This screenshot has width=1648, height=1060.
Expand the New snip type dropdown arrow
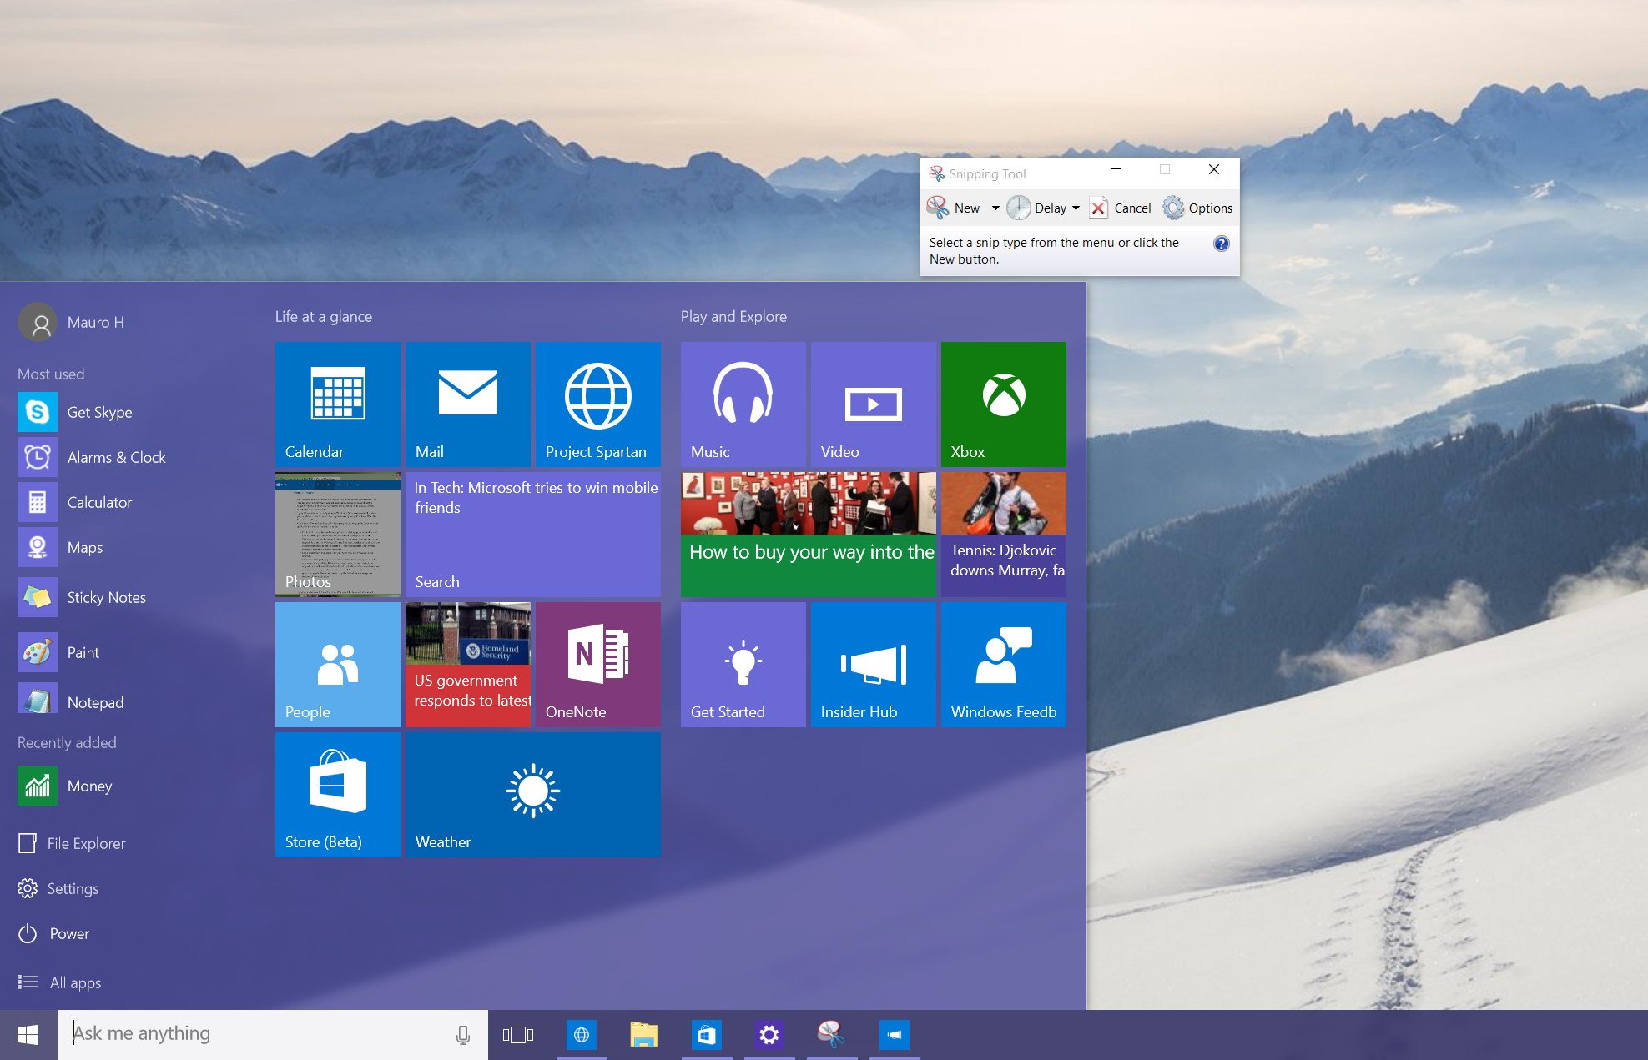(995, 208)
